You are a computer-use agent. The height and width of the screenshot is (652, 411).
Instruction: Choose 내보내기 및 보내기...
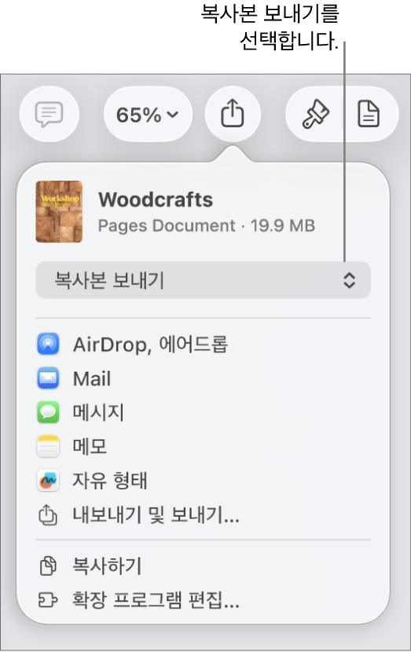click(x=156, y=515)
